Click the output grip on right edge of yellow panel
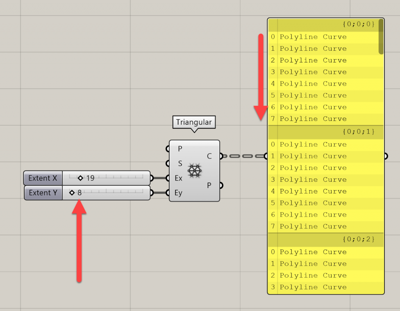 point(386,156)
